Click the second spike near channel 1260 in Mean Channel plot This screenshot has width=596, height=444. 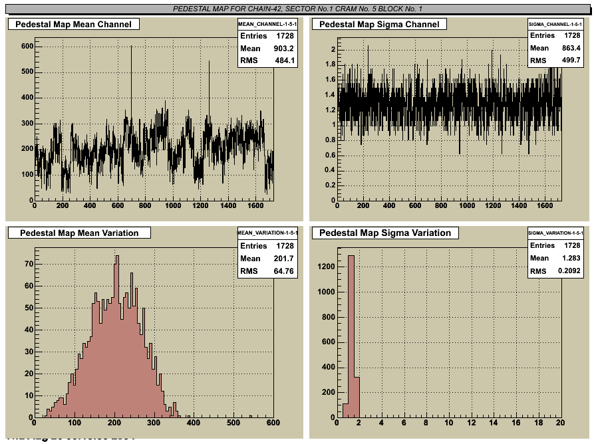coord(209,89)
